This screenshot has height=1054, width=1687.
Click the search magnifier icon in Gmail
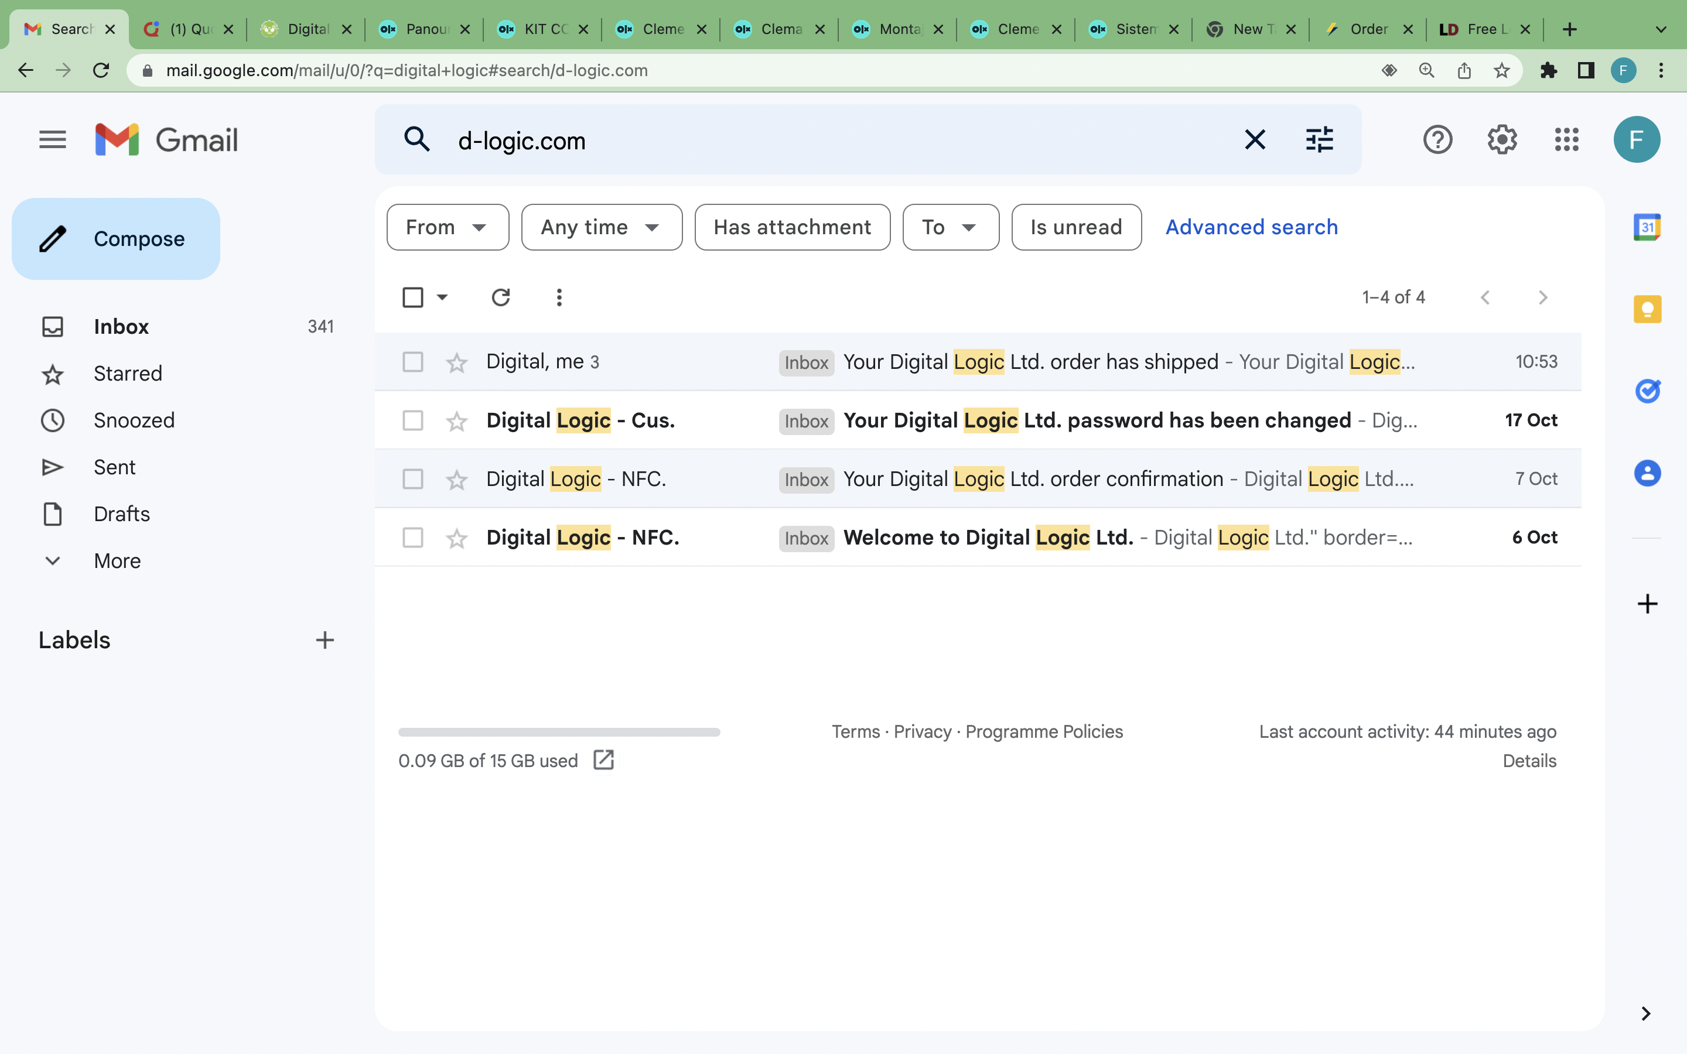(x=417, y=139)
